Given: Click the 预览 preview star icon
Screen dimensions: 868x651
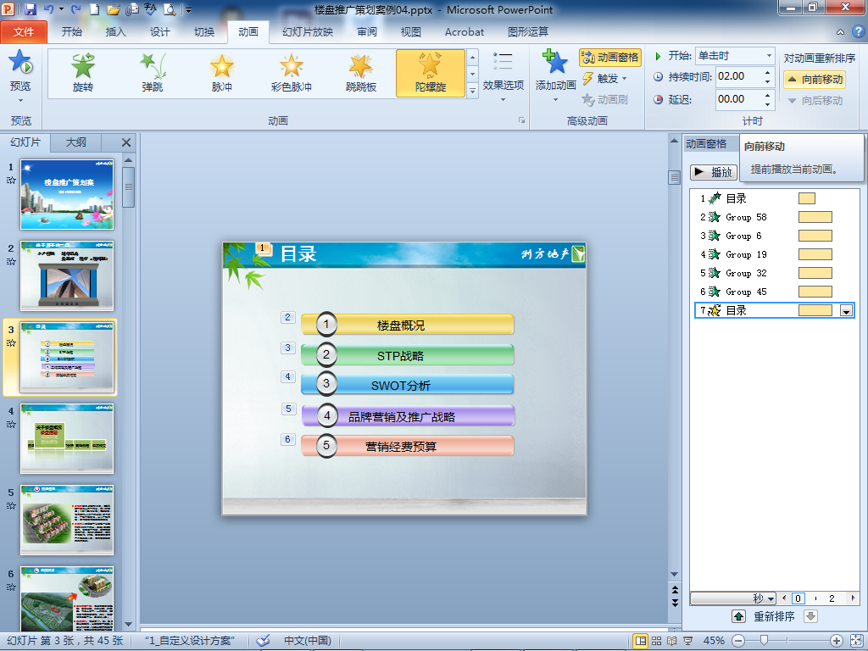Looking at the screenshot, I should coord(20,62).
